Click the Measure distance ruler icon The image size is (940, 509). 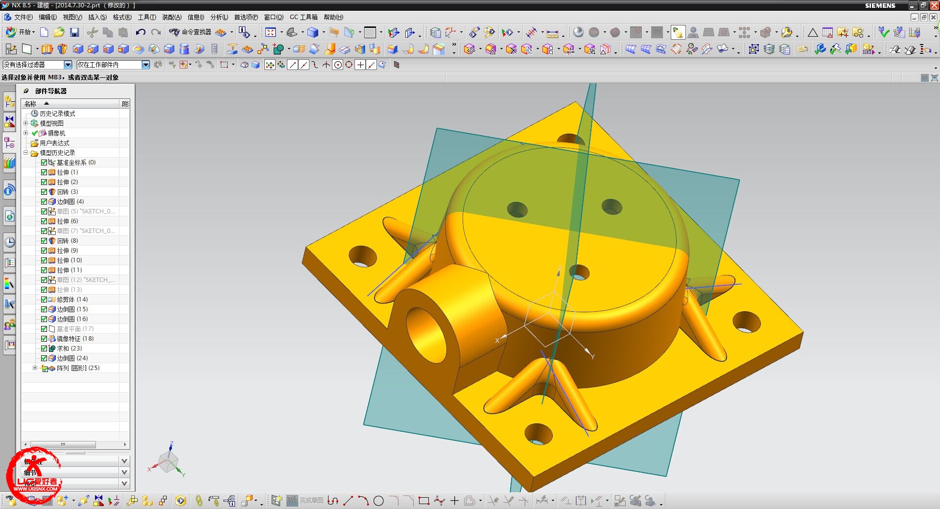(x=552, y=33)
